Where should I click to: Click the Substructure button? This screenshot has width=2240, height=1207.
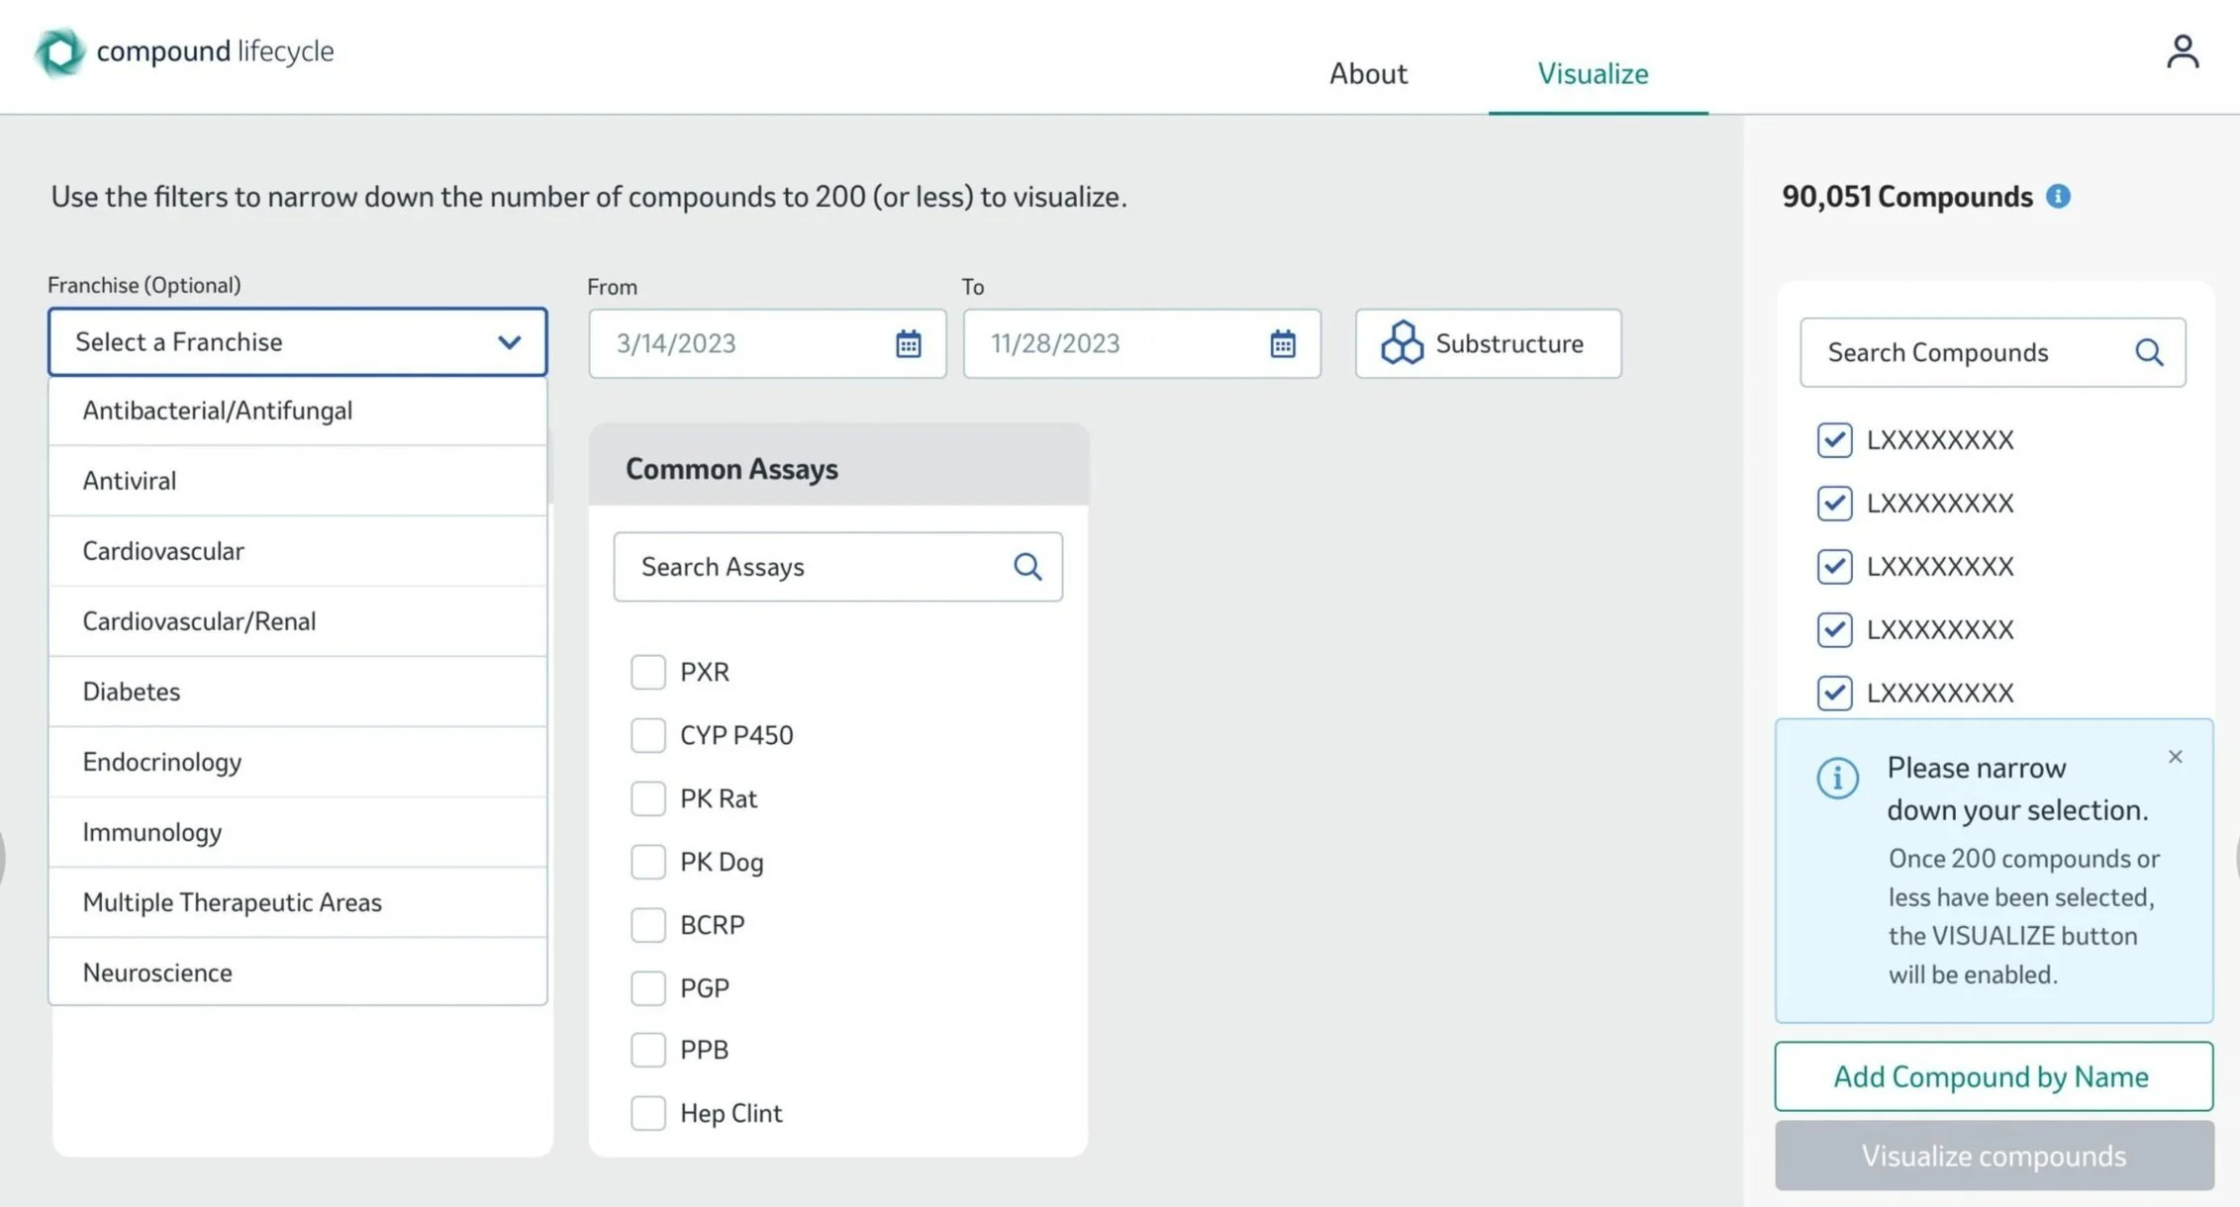tap(1488, 343)
